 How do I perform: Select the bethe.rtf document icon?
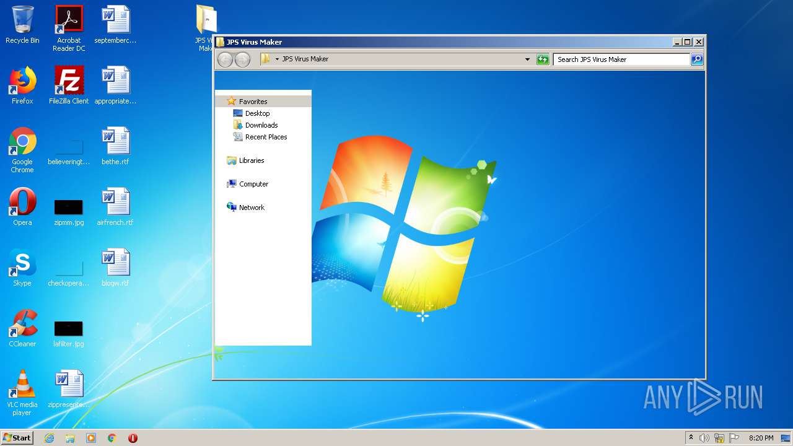tap(115, 146)
